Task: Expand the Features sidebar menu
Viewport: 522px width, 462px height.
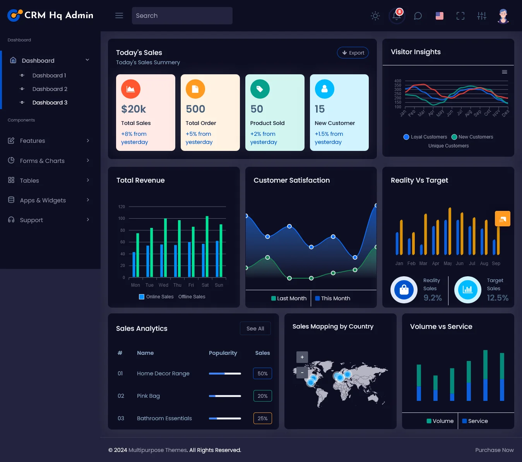Action: click(x=49, y=141)
